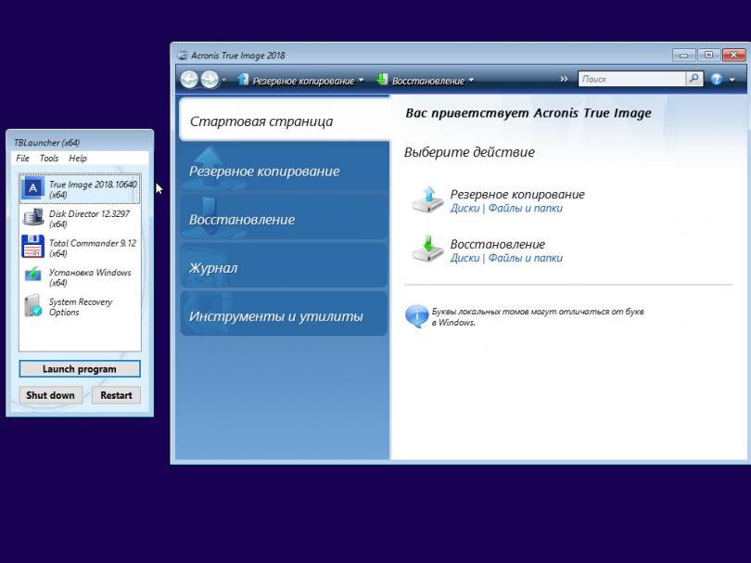Click the Disk Director launcher icon
Screen dimensions: 751x563
pyautogui.click(x=32, y=217)
